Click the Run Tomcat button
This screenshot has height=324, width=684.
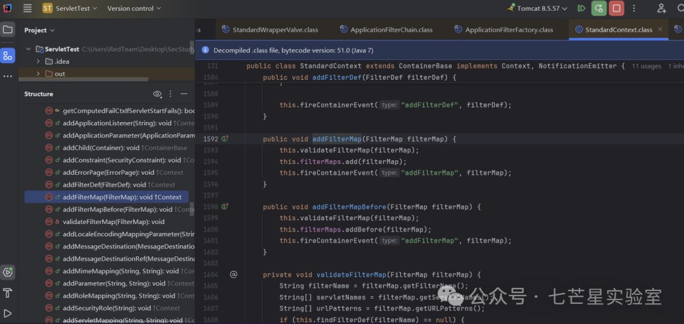click(x=581, y=8)
